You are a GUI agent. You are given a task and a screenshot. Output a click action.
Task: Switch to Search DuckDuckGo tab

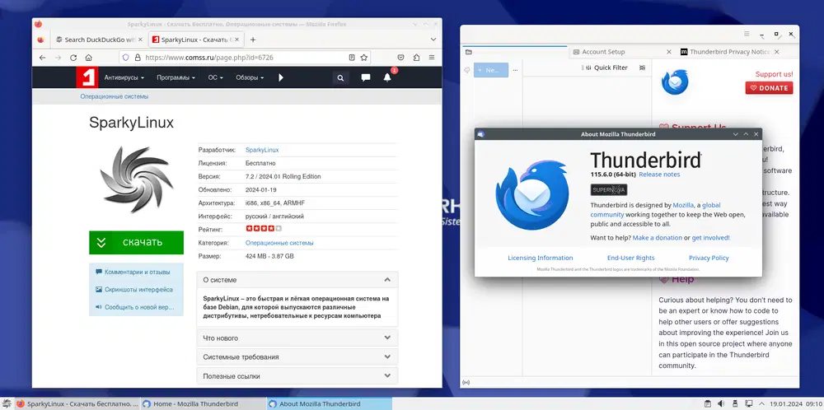click(x=100, y=40)
